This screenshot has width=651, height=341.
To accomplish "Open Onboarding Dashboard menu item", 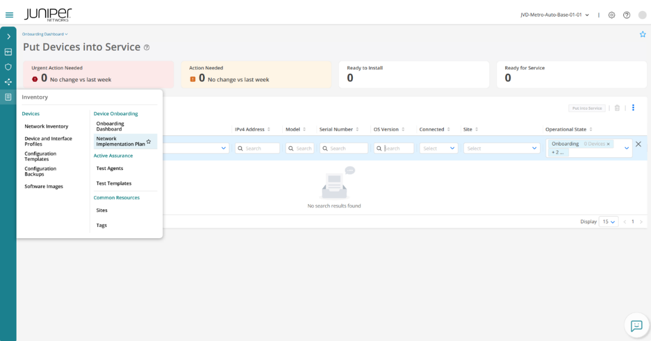I will point(110,126).
